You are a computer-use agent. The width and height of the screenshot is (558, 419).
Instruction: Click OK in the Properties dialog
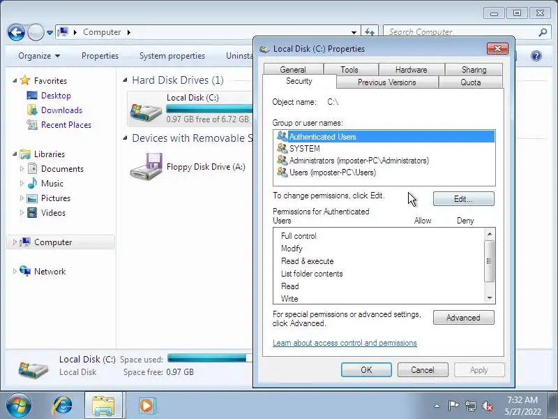(x=366, y=370)
